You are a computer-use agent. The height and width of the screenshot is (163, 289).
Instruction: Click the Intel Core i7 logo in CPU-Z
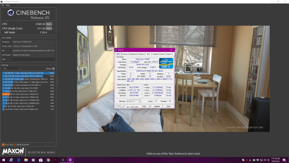166,63
